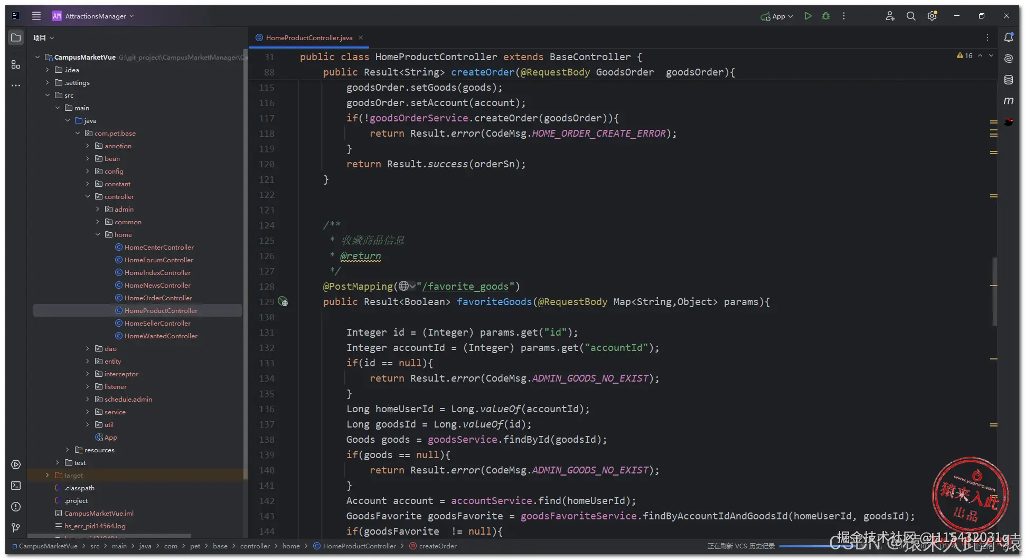Open the App run configuration dropdown
The image size is (1025, 560).
tap(777, 16)
